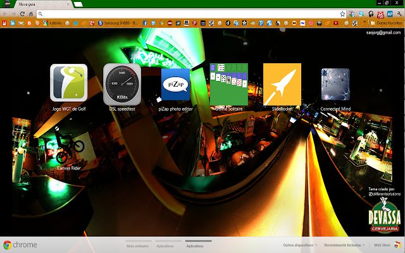Click the browser forward arrow
Viewport: 405px width, 253px height.
pos(14,14)
